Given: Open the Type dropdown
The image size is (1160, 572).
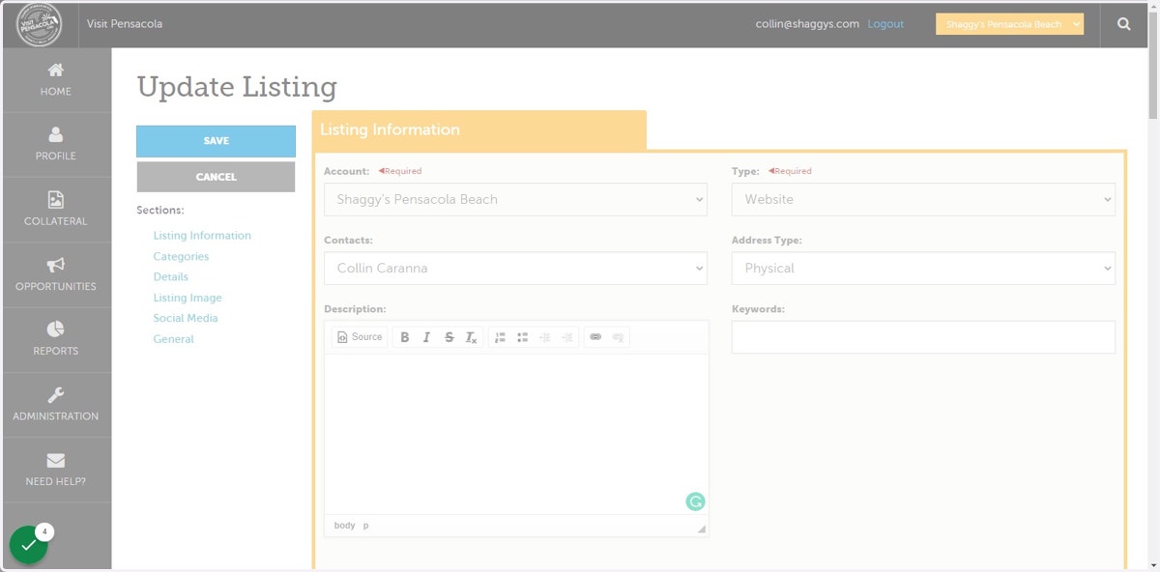Looking at the screenshot, I should click(923, 199).
